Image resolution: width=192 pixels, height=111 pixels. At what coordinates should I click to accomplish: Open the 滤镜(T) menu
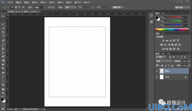click(x=60, y=2)
